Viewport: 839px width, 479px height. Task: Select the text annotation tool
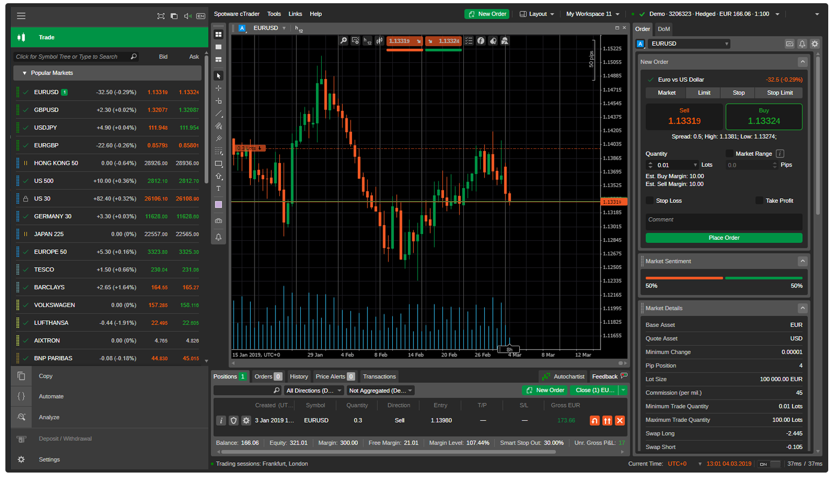click(x=218, y=189)
